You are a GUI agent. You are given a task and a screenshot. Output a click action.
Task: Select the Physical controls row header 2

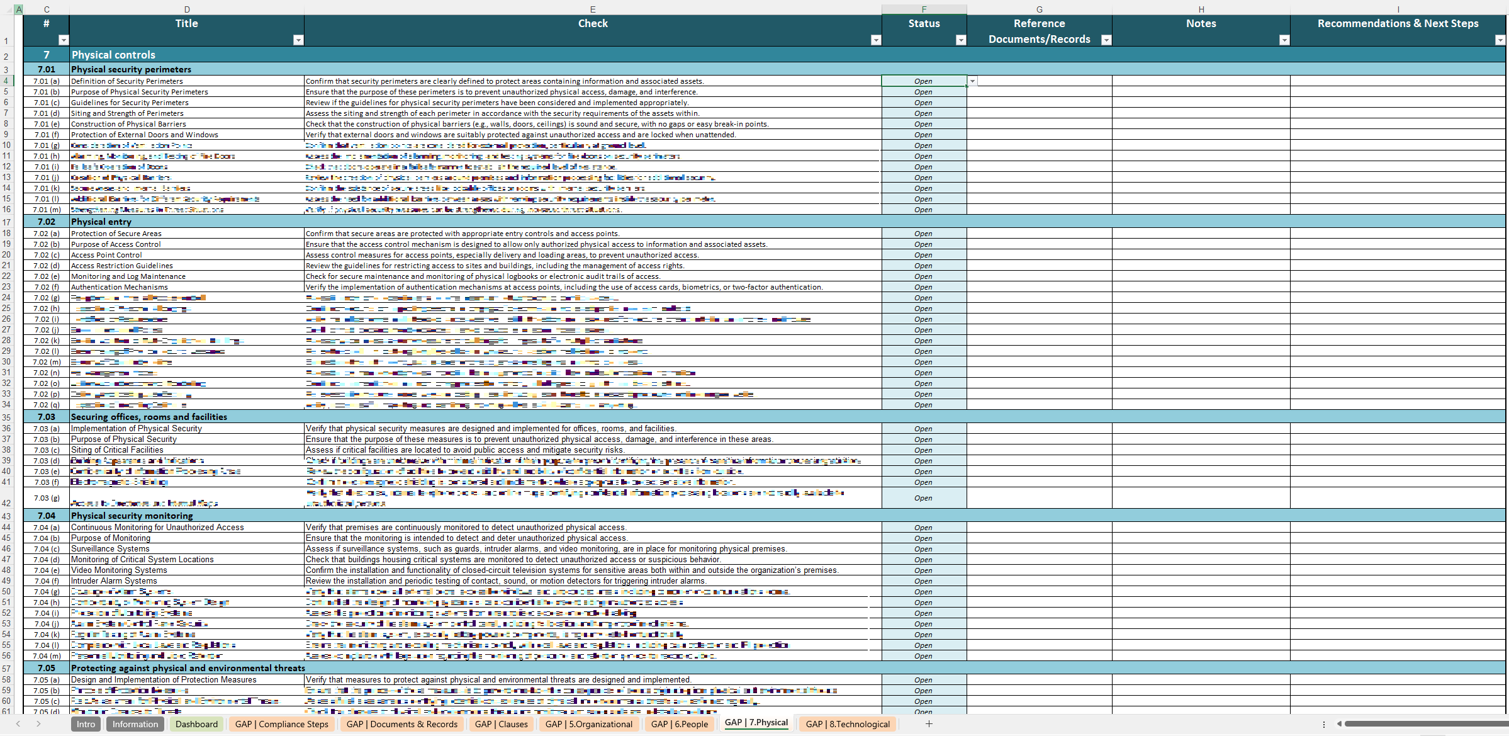click(x=6, y=55)
